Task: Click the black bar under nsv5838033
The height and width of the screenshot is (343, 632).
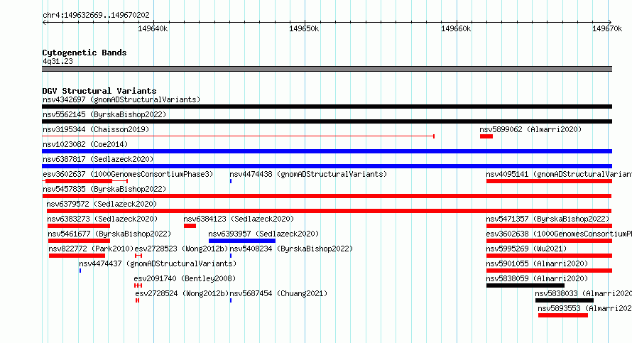Action: (x=565, y=300)
